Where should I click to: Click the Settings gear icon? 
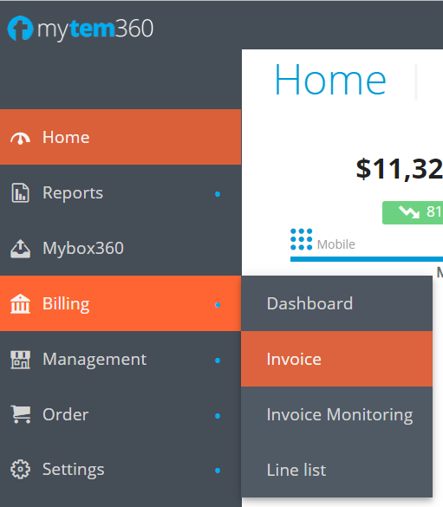[x=20, y=470]
